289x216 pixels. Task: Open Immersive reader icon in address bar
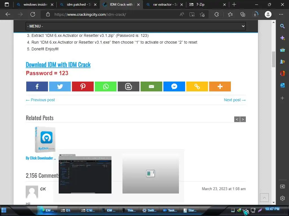(192, 14)
